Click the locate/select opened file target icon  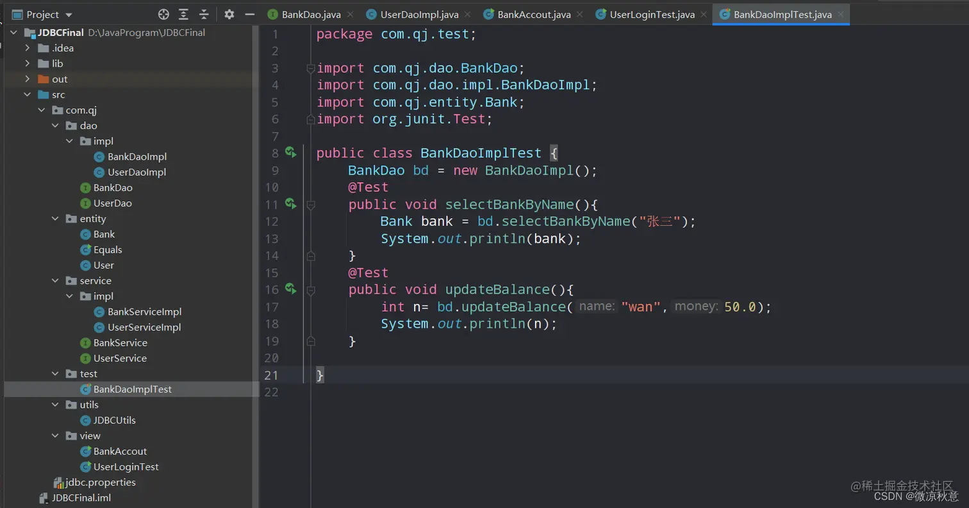pyautogui.click(x=163, y=14)
